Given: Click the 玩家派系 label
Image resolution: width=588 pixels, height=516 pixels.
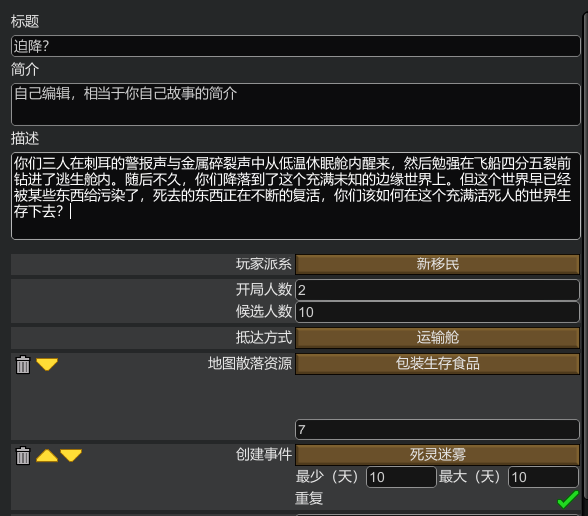Looking at the screenshot, I should [264, 264].
